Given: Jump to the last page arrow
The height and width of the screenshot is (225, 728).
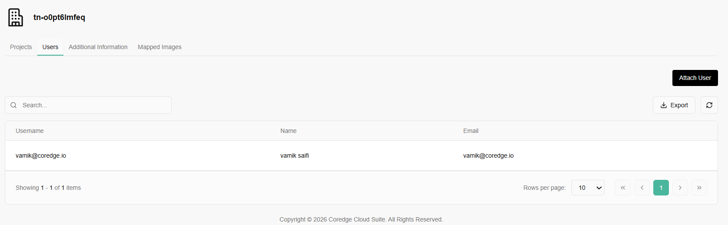Looking at the screenshot, I should [699, 188].
